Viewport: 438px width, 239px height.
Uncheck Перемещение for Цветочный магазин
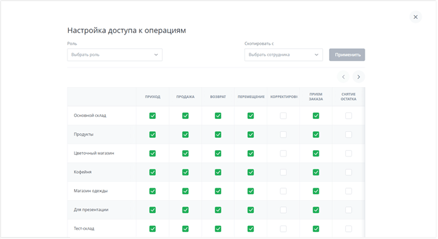(x=250, y=153)
